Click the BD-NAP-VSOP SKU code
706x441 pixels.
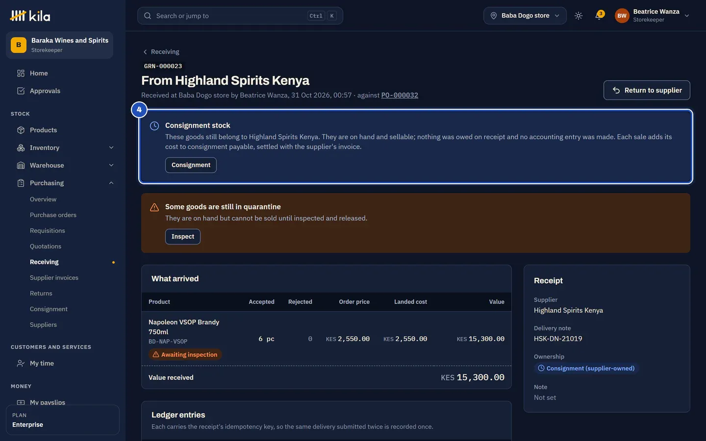click(168, 342)
